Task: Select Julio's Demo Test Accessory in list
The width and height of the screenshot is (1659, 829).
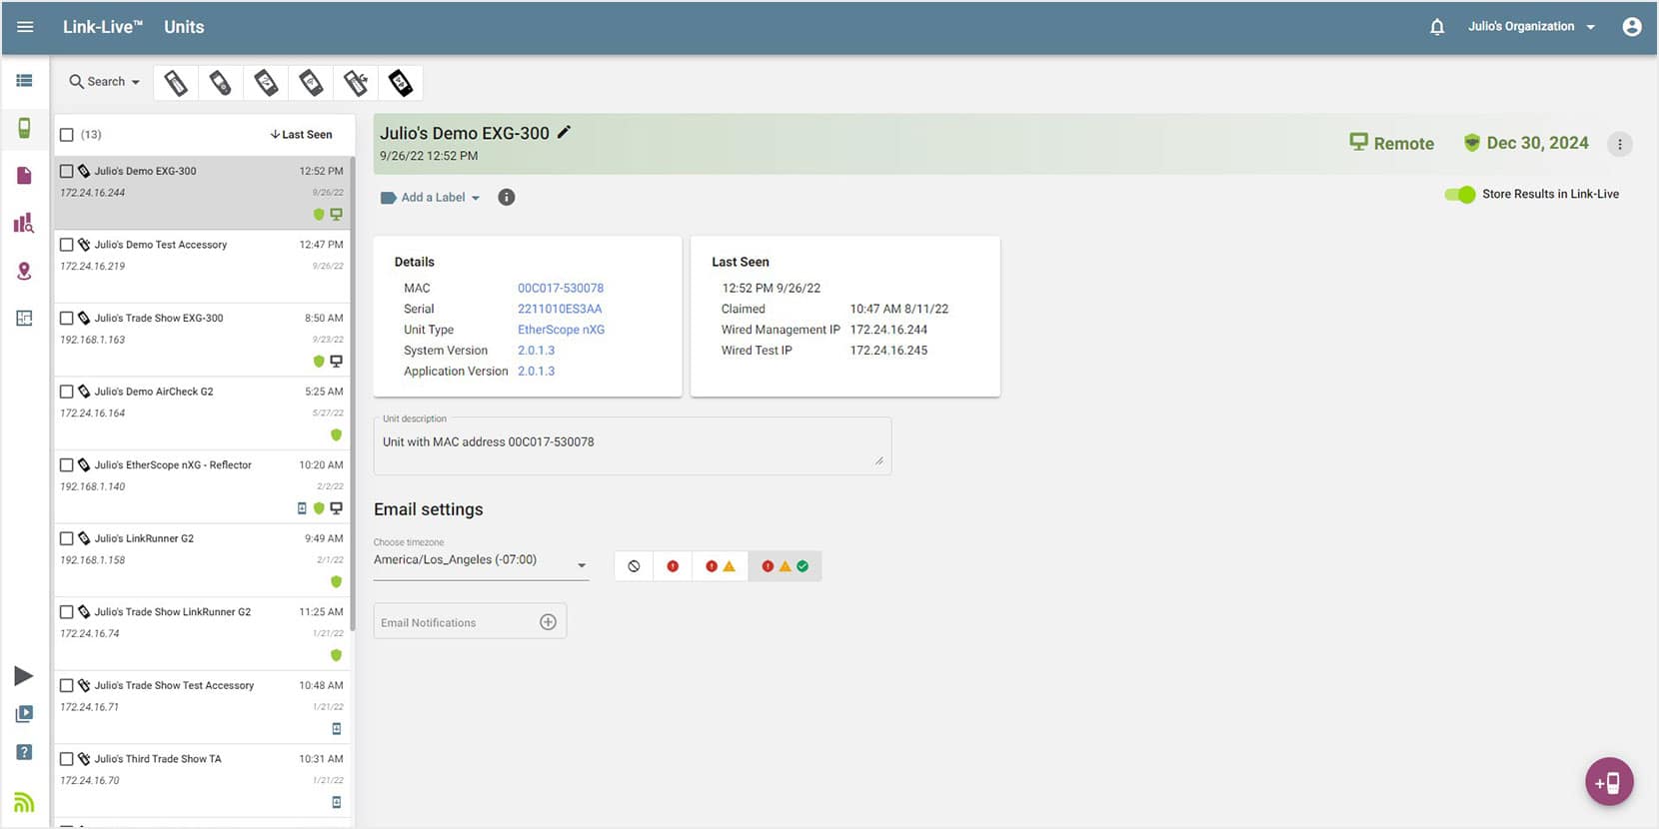Action: click(x=161, y=245)
